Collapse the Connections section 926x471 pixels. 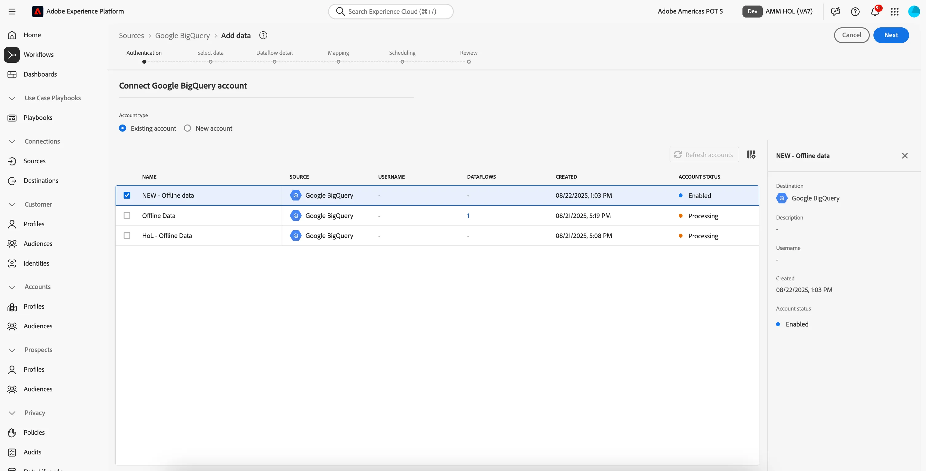tap(12, 142)
